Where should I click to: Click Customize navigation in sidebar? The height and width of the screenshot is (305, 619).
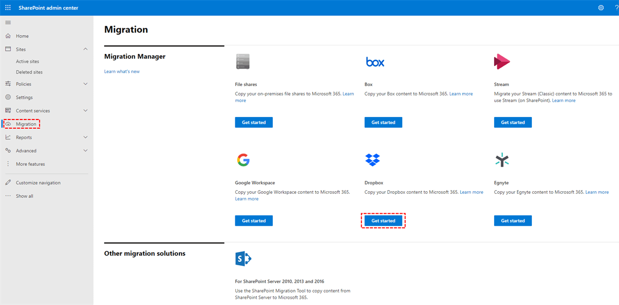tap(38, 183)
